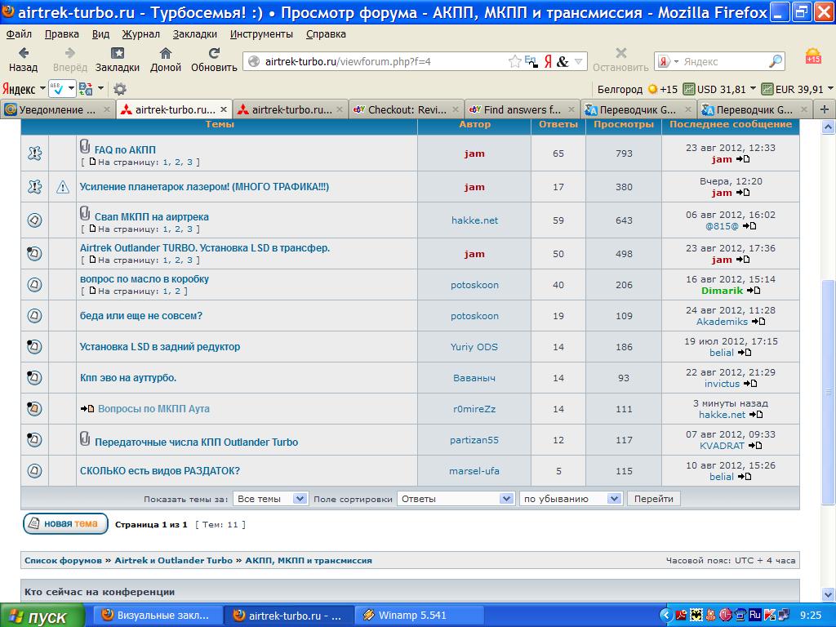This screenshot has width=836, height=627.
Task: Expand the по убыванию sort order dropdown
Action: click(x=571, y=499)
